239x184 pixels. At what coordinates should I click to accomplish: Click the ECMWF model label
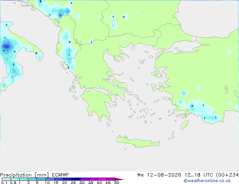61,175
